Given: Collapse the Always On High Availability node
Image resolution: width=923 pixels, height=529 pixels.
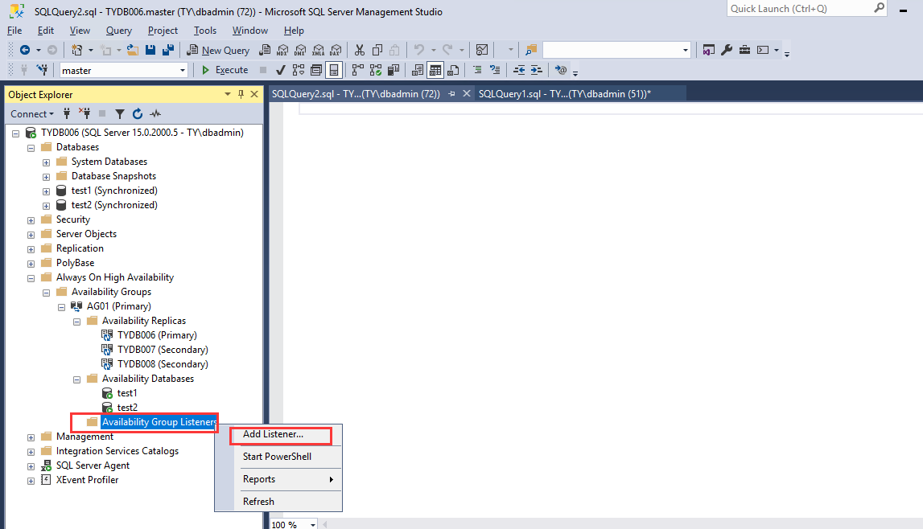Looking at the screenshot, I should [x=31, y=278].
